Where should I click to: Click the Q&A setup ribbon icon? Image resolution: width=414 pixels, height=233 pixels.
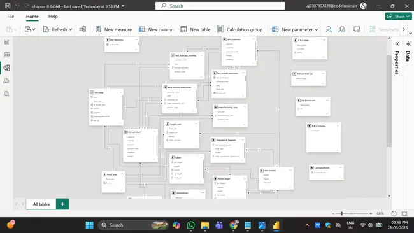click(357, 29)
